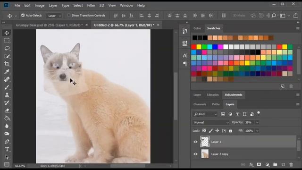Image resolution: width=302 pixels, height=170 pixels.
Task: Open Opacity slider dropdown arrow
Action: click(257, 122)
